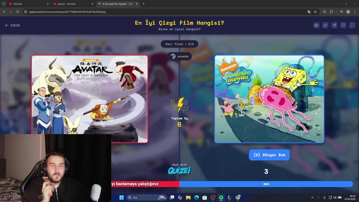Open OBS Studio from the taskbar
The height and width of the screenshot is (202, 359).
(x=213, y=198)
